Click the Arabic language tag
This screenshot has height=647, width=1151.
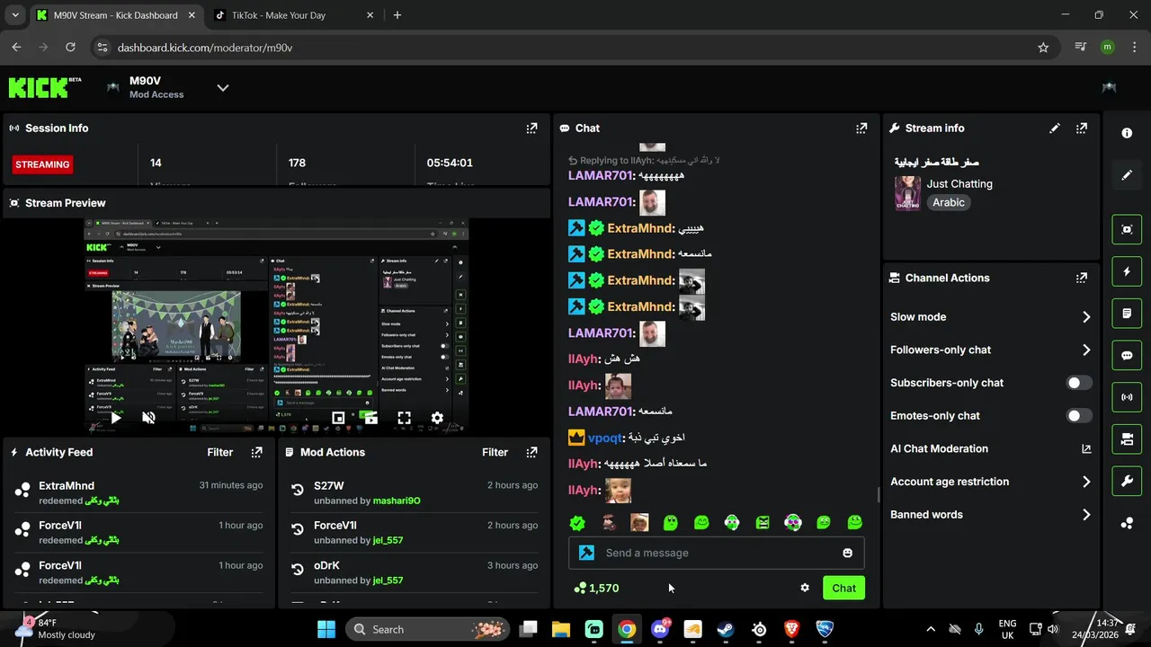pos(949,202)
